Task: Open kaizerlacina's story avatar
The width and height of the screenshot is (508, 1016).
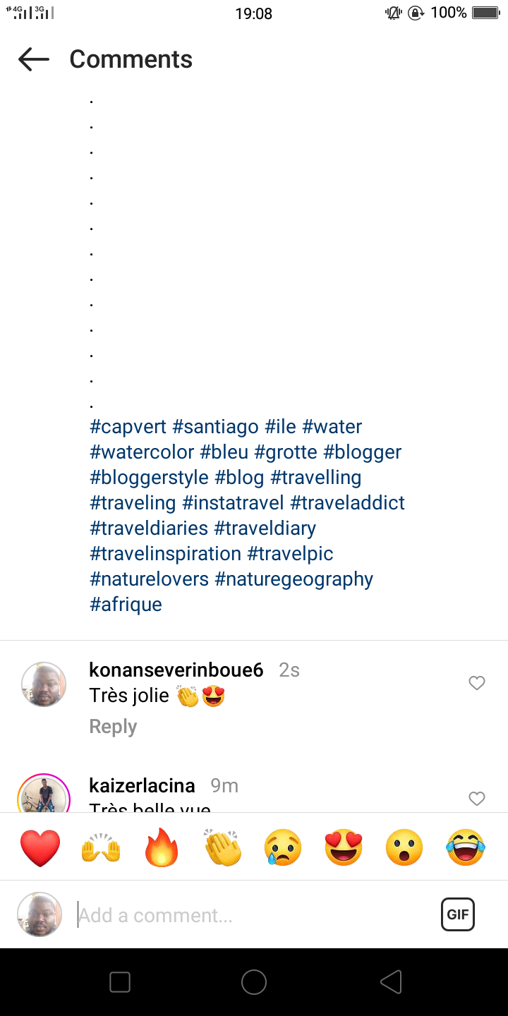Action: coord(44,796)
